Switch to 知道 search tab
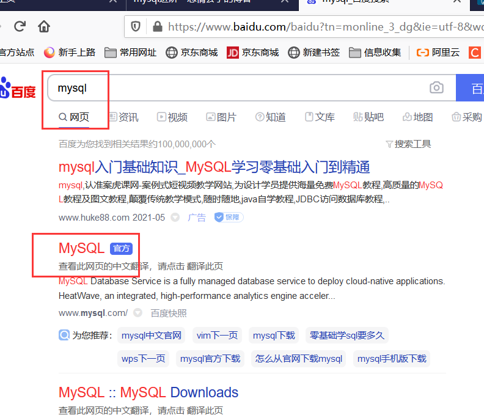 tap(270, 117)
